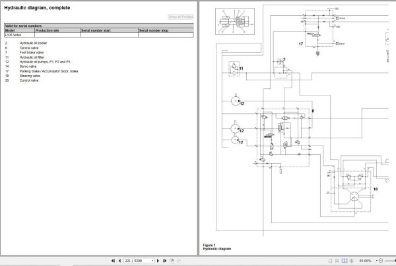The height and width of the screenshot is (266, 396).
Task: Open the page number dropdown arrow
Action: 153,261
